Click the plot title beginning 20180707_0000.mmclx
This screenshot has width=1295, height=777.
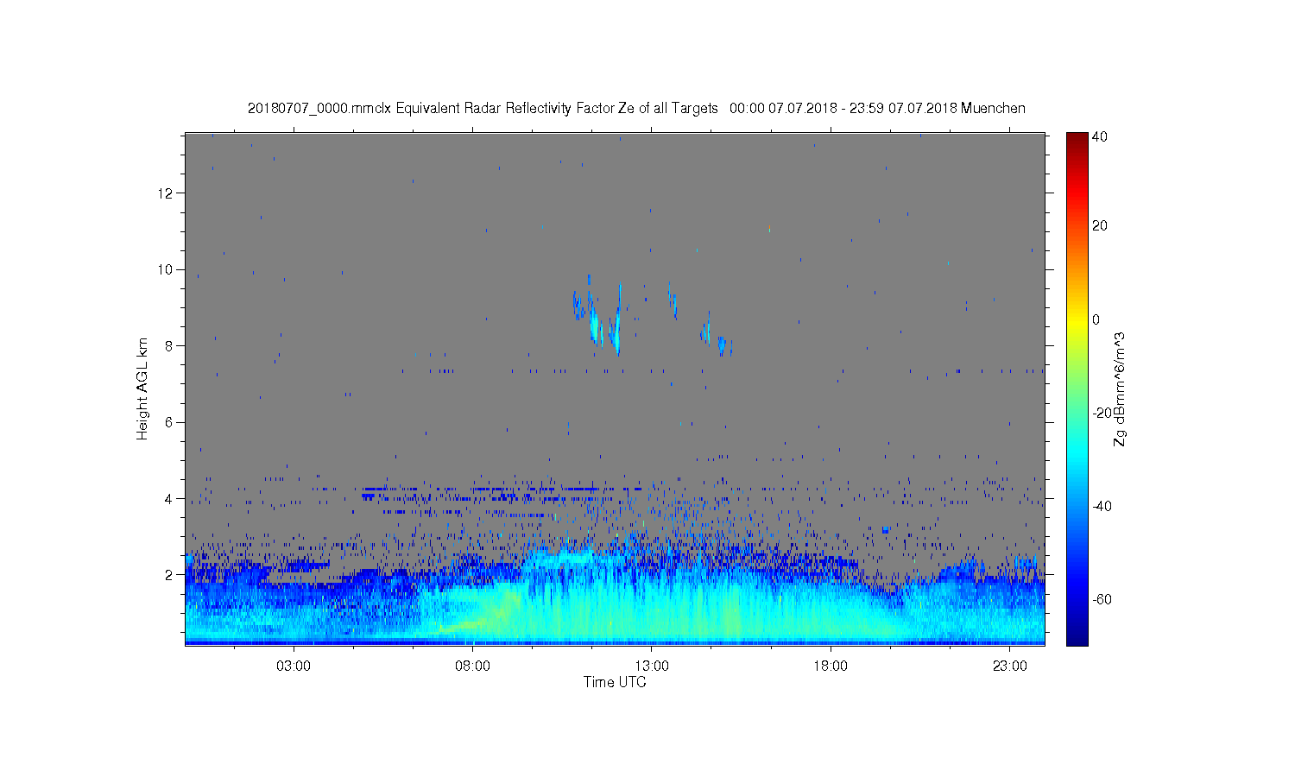point(636,109)
